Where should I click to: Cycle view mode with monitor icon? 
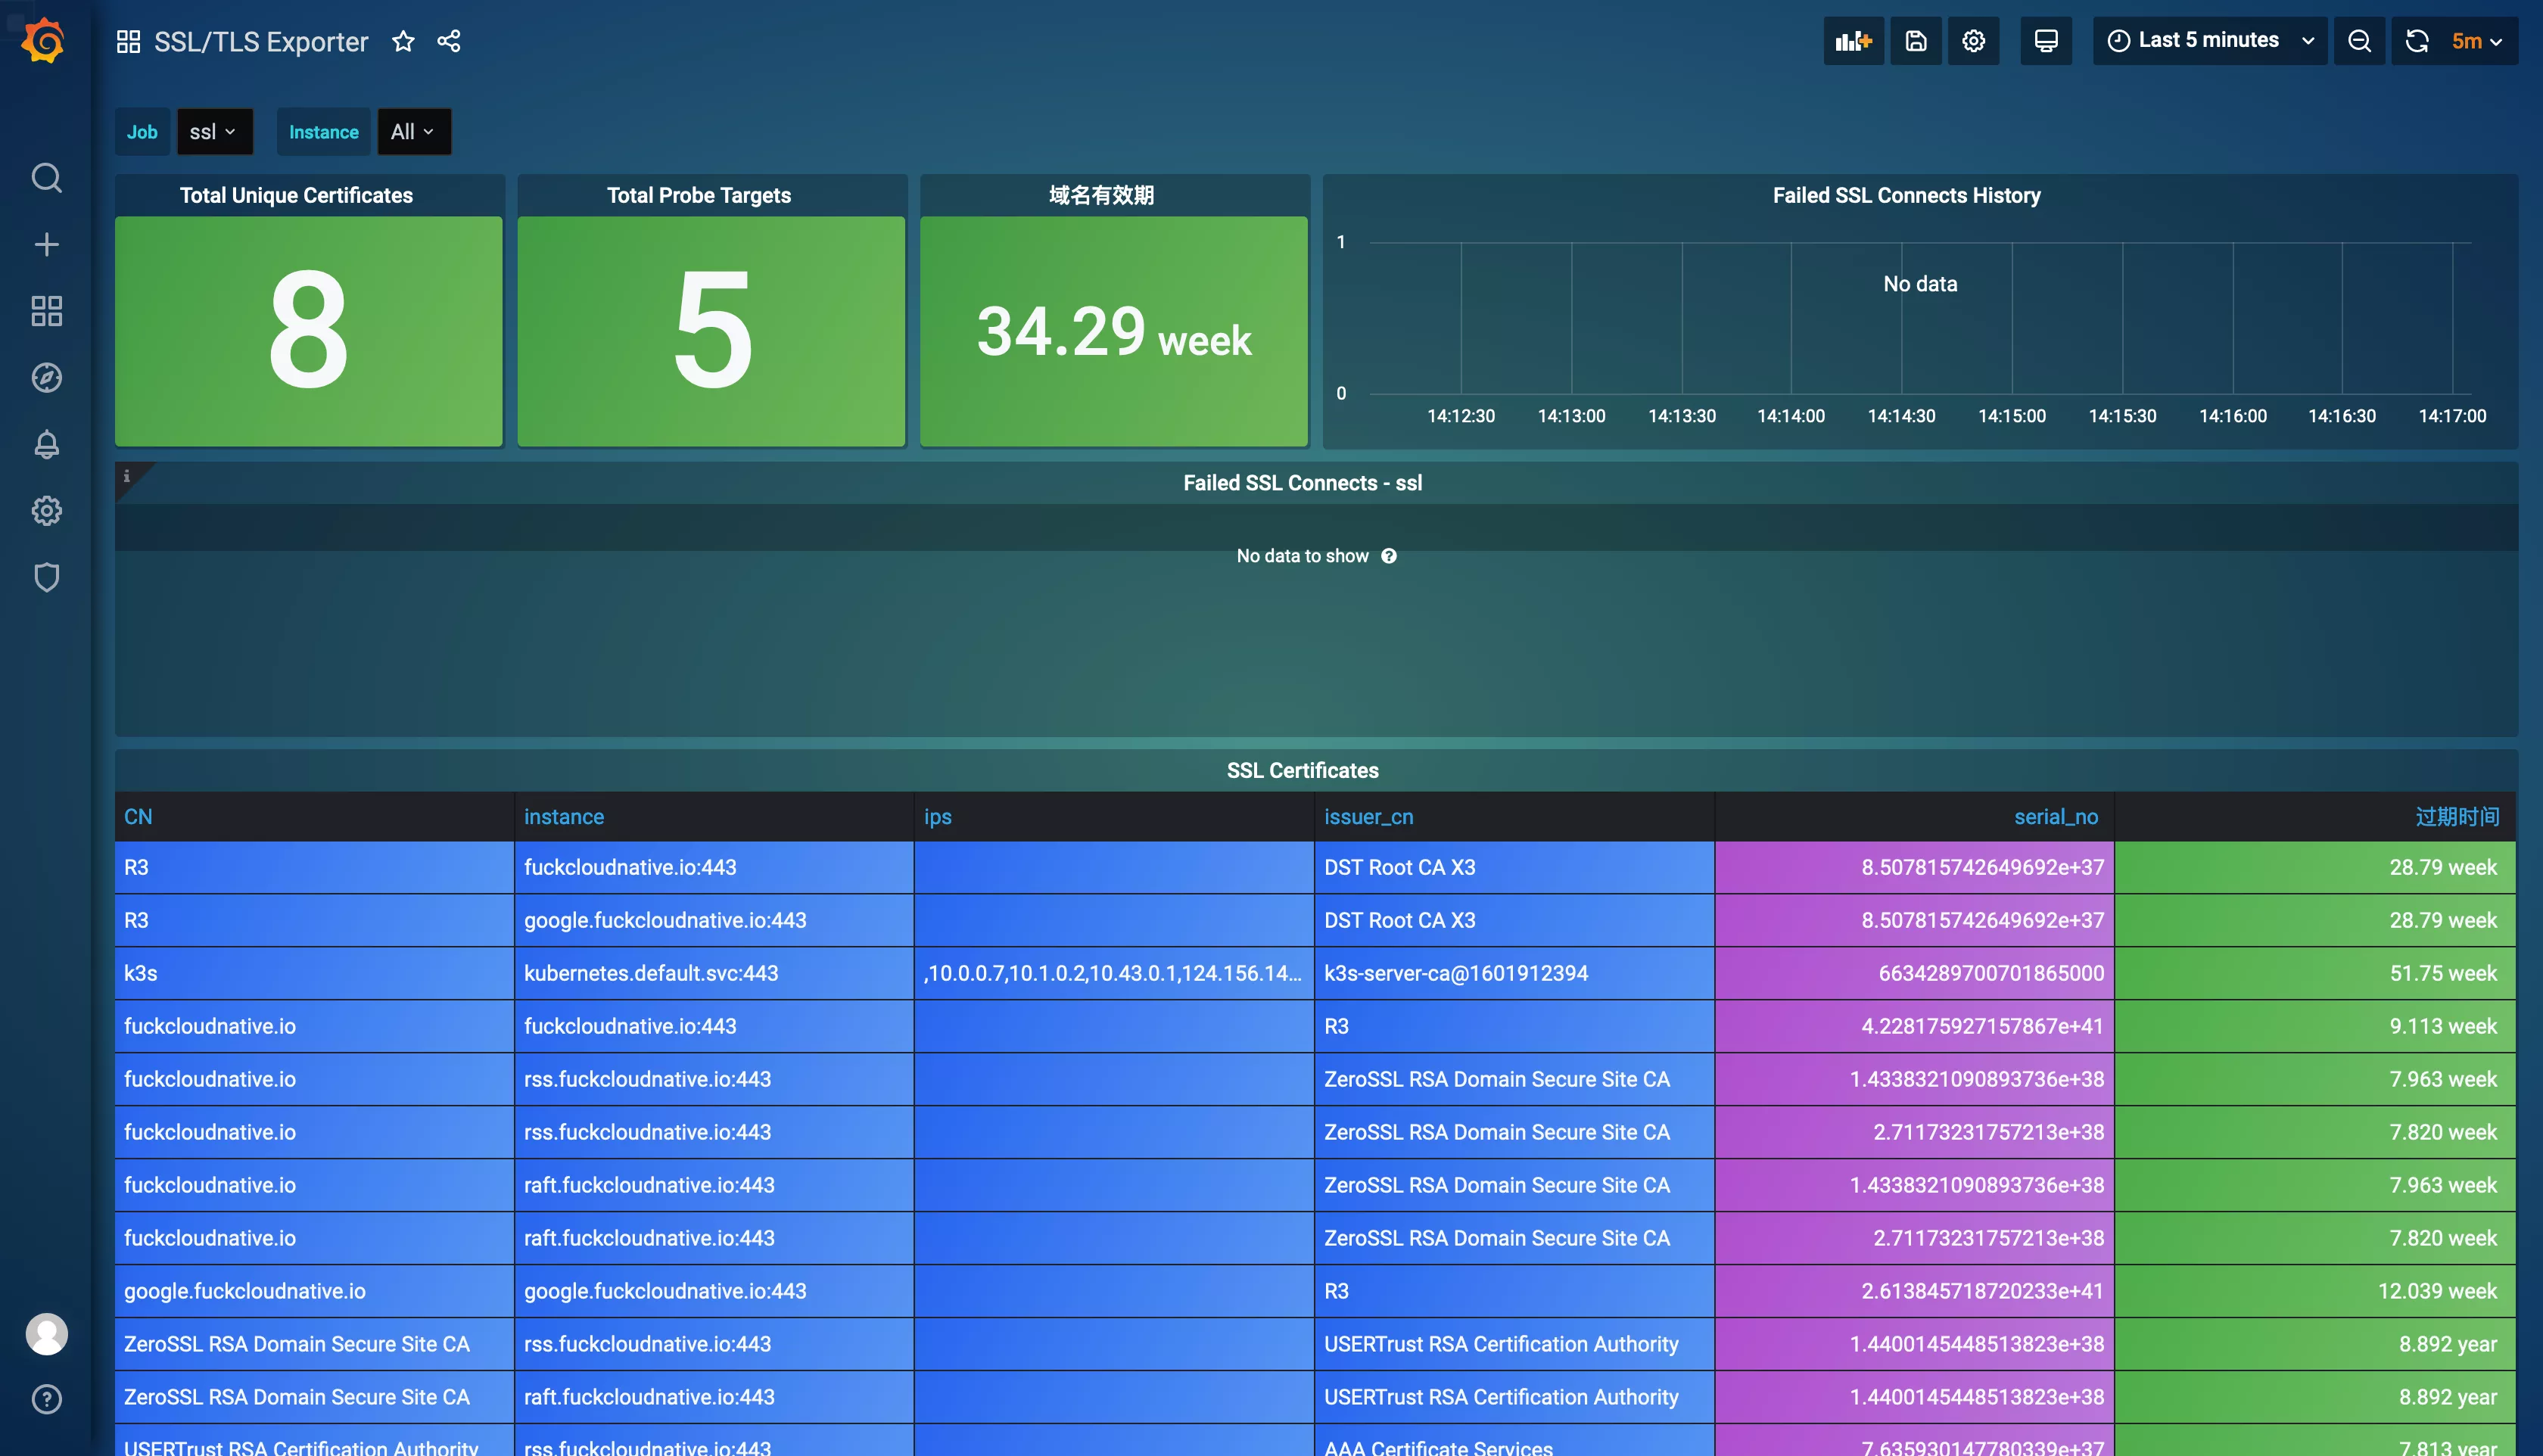[x=2046, y=41]
